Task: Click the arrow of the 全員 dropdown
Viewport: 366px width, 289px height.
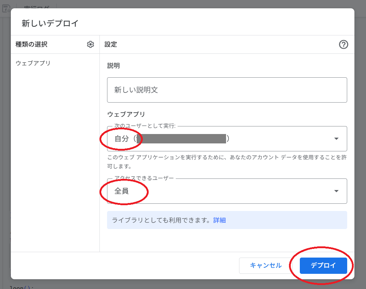Action: click(x=336, y=191)
